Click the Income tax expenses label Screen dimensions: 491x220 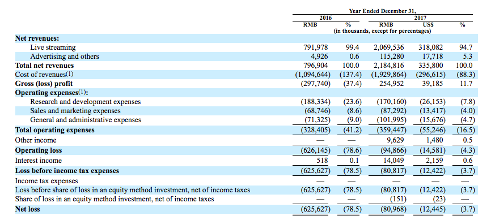click(46, 181)
